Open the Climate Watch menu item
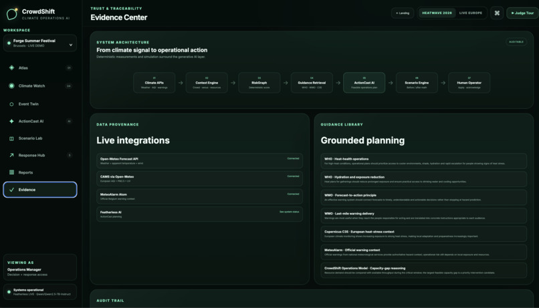 pyautogui.click(x=40, y=86)
